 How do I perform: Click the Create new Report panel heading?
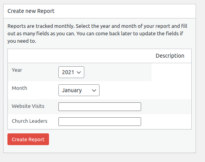click(31, 11)
